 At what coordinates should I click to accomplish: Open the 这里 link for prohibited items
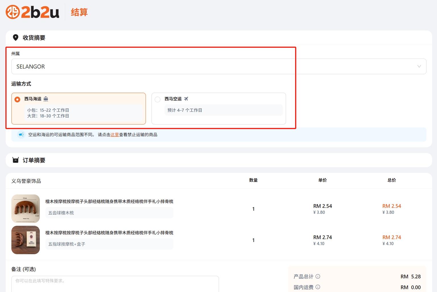click(x=115, y=134)
